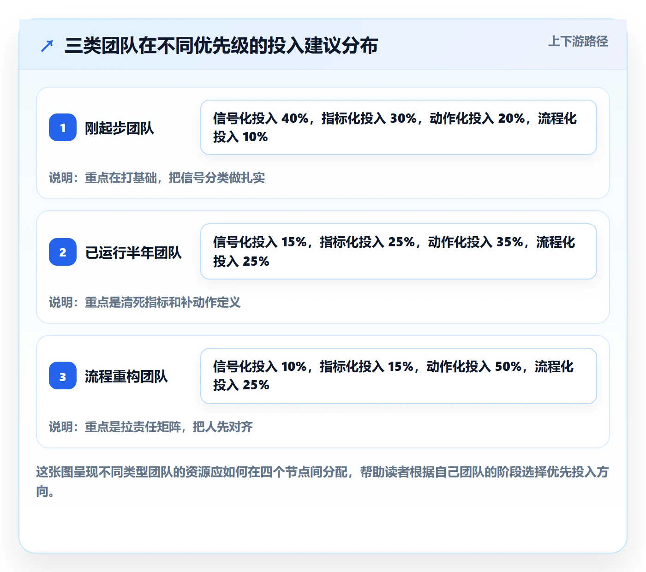Viewport: 646px width, 572px height.
Task: Click the note 重点在打基础,把信号分类做扎实
Action: (157, 178)
